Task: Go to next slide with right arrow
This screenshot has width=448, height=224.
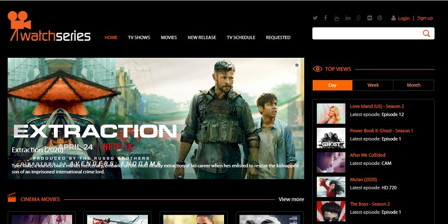Action: click(x=296, y=118)
